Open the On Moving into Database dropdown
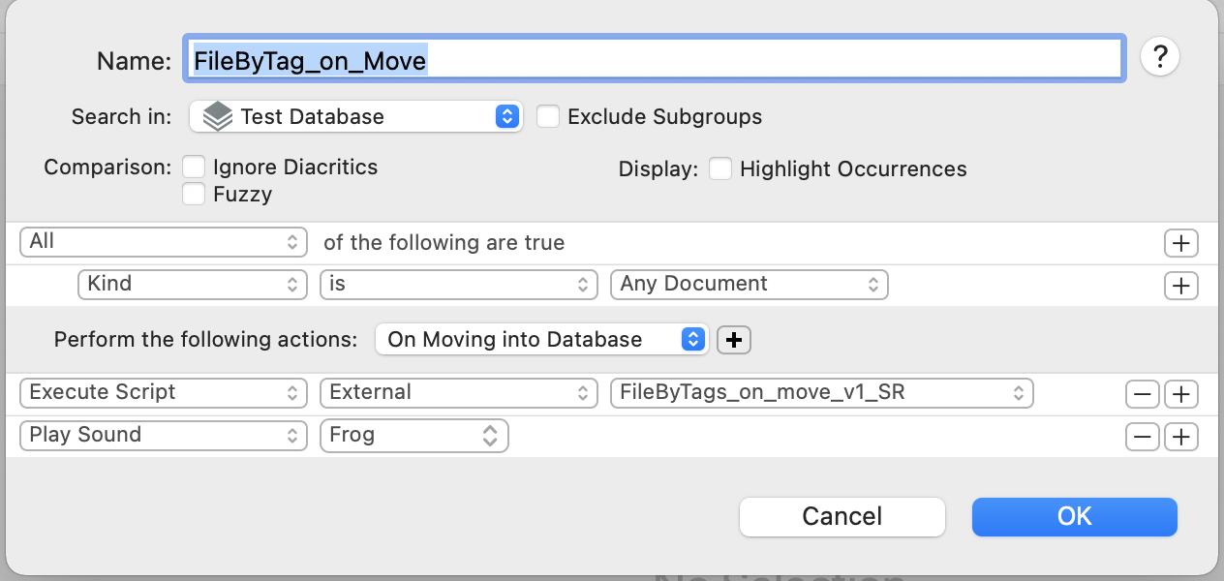The width and height of the screenshot is (1224, 581). (x=542, y=340)
